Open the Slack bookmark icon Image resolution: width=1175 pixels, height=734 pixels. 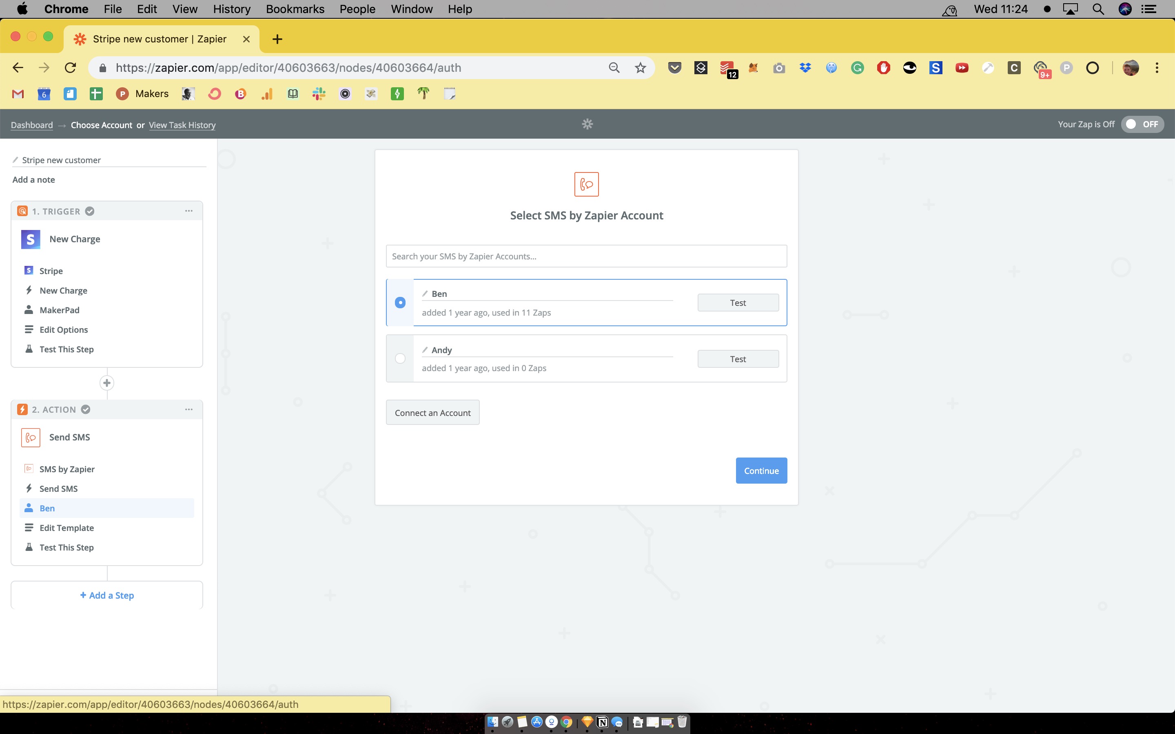[x=319, y=94]
